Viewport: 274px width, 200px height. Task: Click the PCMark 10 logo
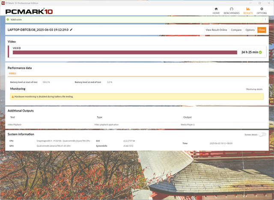pos(29,12)
